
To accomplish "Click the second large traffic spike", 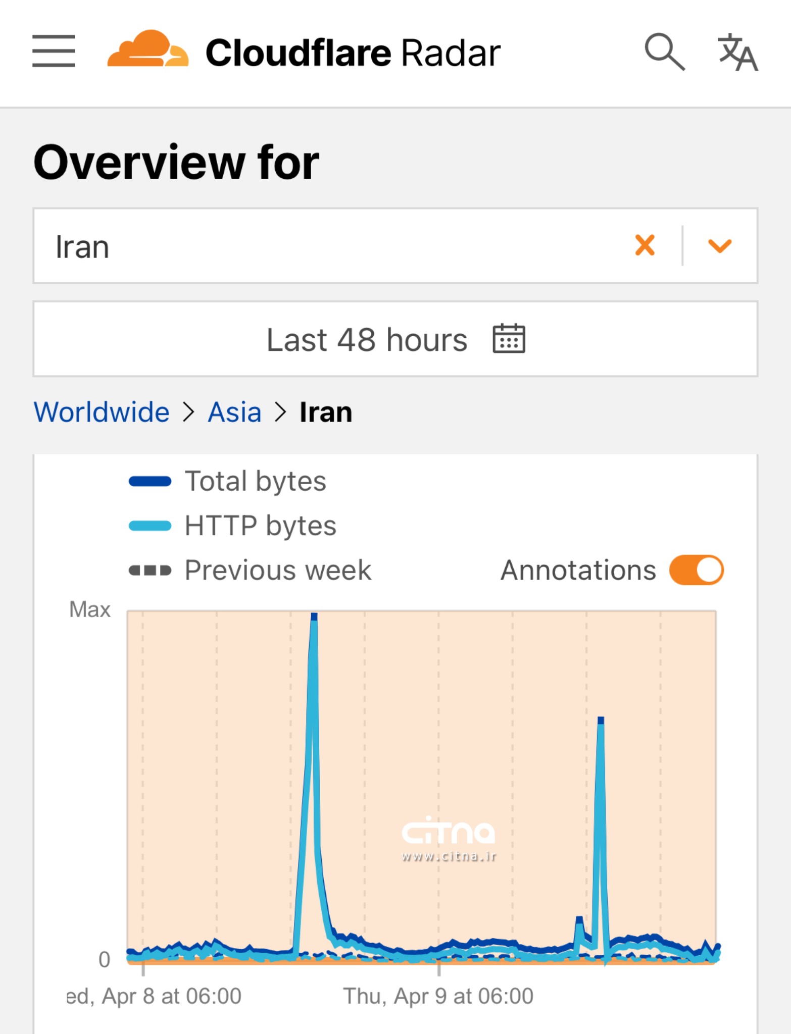I will tap(600, 722).
